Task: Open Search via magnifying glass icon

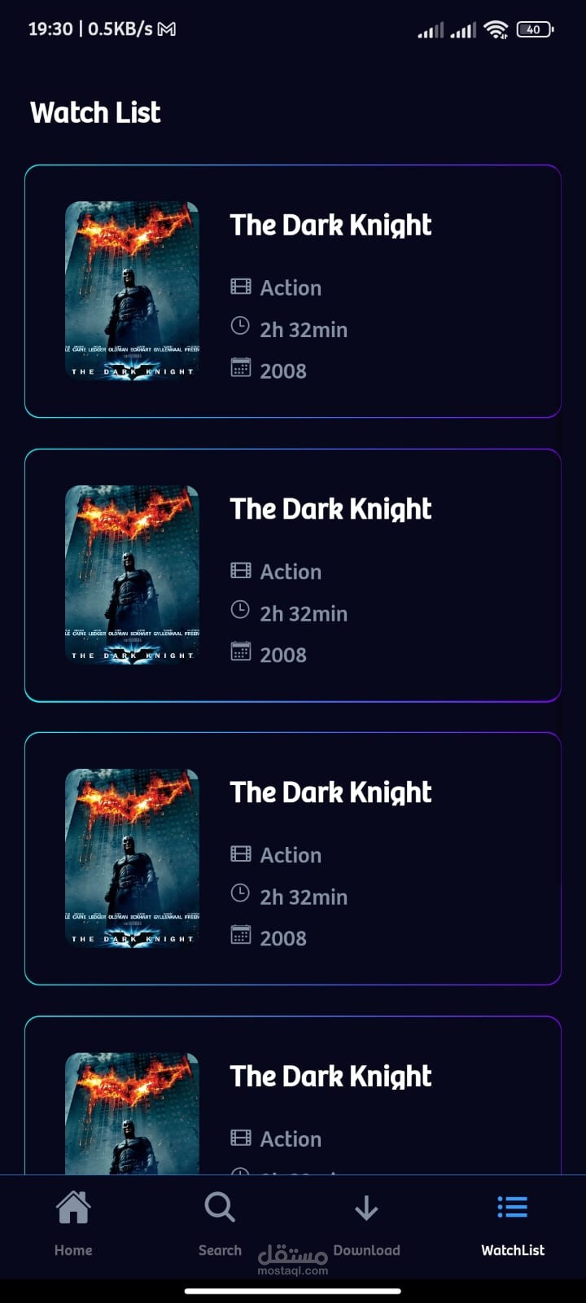Action: (x=220, y=1207)
